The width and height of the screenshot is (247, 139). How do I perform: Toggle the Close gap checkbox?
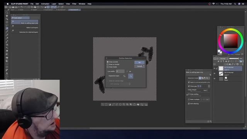click(189, 86)
